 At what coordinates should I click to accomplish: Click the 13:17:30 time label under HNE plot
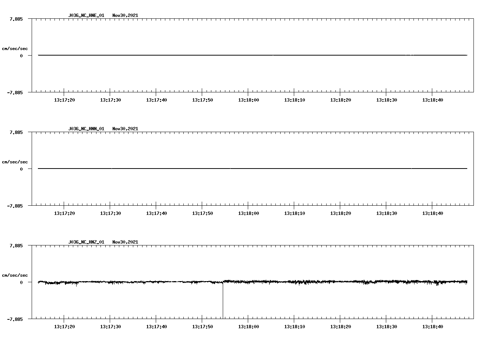pos(110,100)
